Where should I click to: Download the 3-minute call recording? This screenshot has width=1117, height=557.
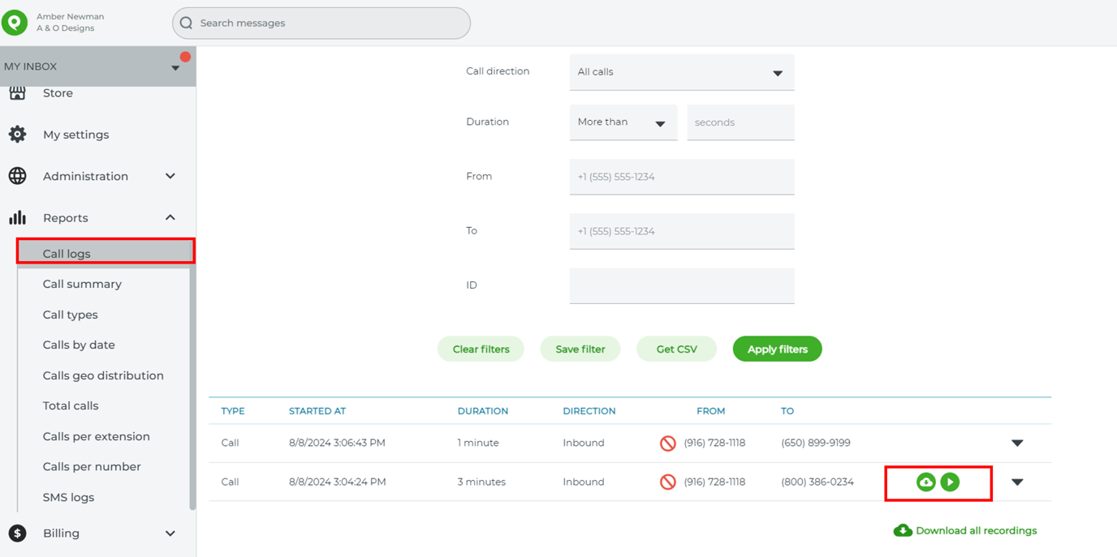point(926,482)
